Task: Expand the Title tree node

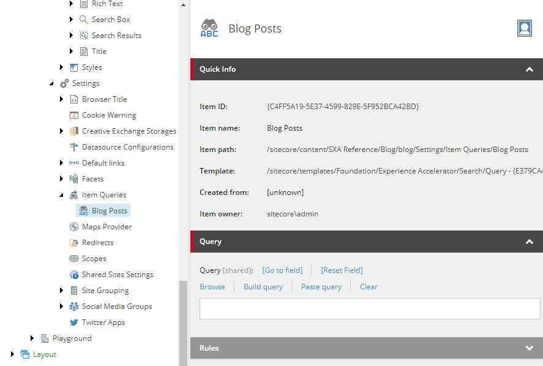Action: click(x=71, y=51)
